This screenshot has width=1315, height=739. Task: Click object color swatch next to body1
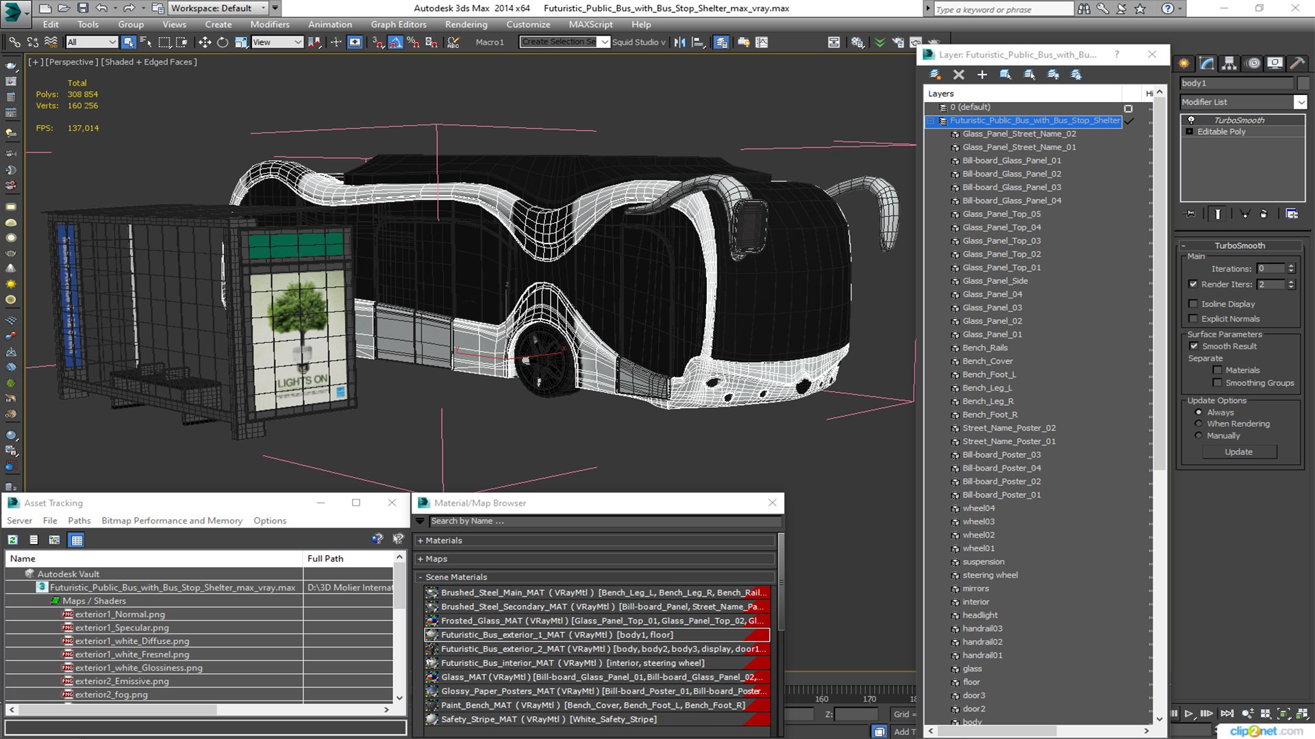pyautogui.click(x=1303, y=83)
